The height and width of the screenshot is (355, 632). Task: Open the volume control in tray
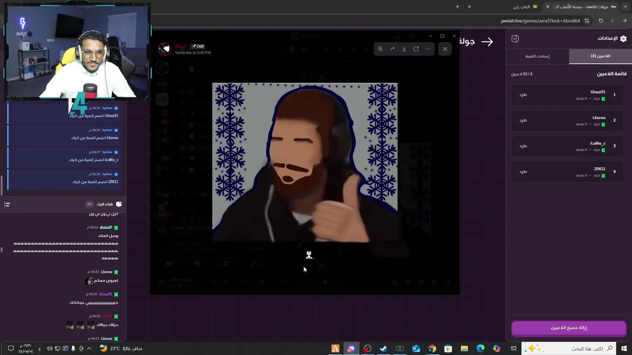coord(49,349)
